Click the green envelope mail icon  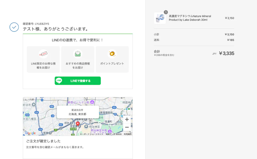coord(78,54)
